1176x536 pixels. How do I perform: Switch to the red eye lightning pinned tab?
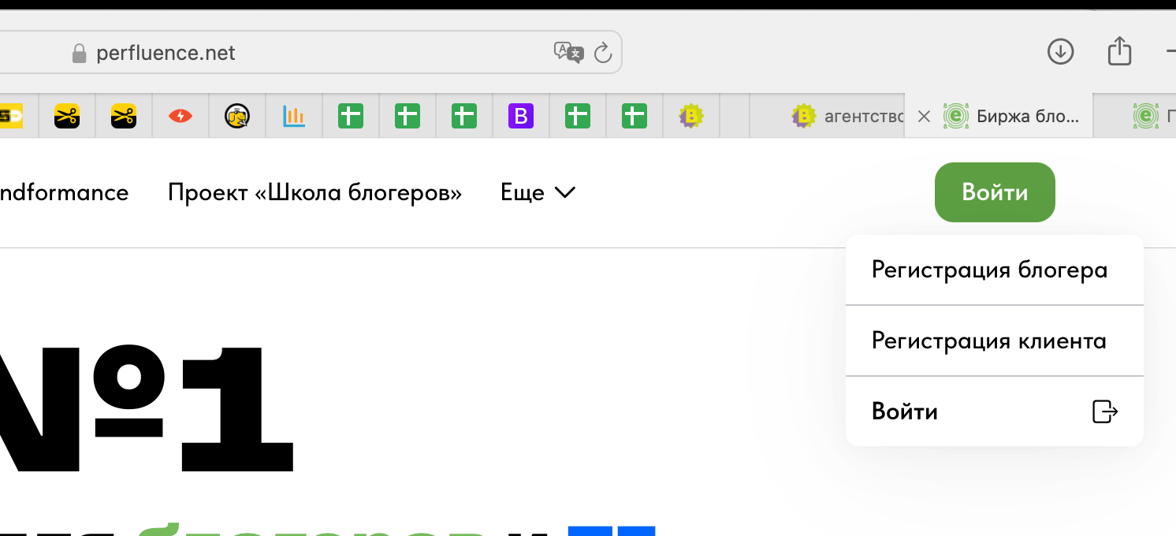tap(180, 117)
